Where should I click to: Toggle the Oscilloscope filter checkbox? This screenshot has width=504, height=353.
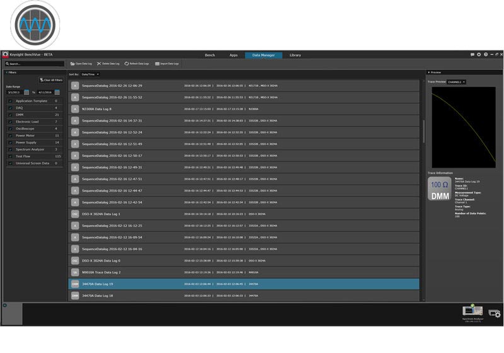(x=10, y=129)
